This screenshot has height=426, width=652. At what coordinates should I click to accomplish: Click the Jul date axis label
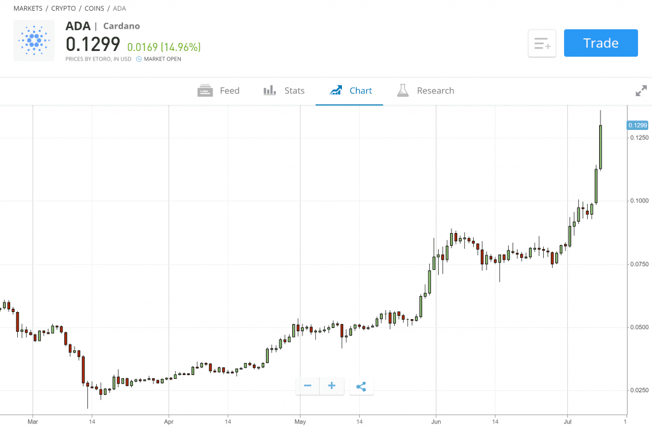[567, 421]
